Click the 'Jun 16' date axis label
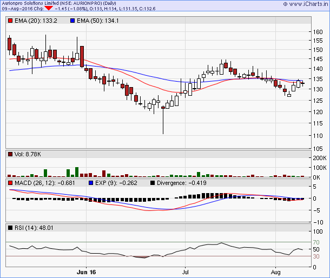 (x=87, y=272)
